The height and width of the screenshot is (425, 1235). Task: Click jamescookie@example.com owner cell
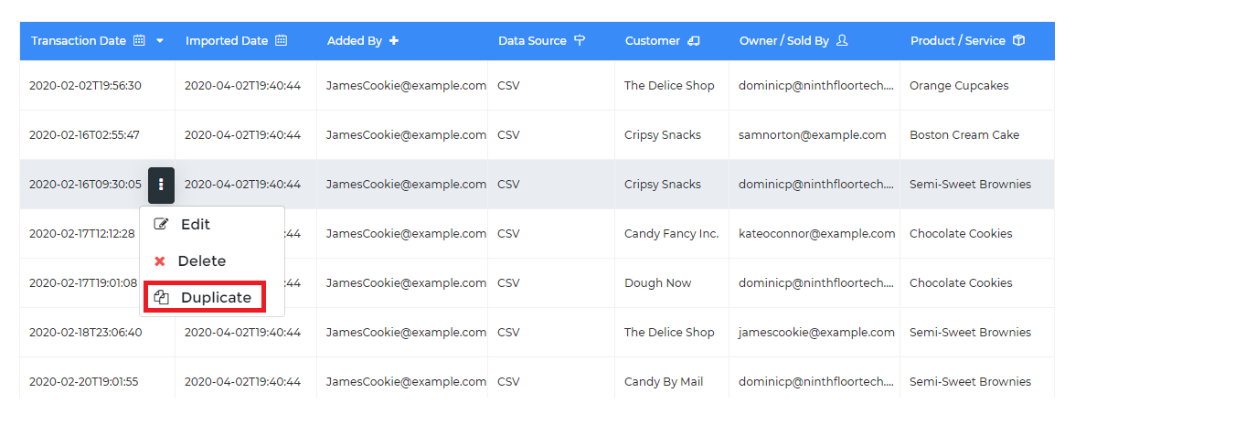(x=816, y=333)
